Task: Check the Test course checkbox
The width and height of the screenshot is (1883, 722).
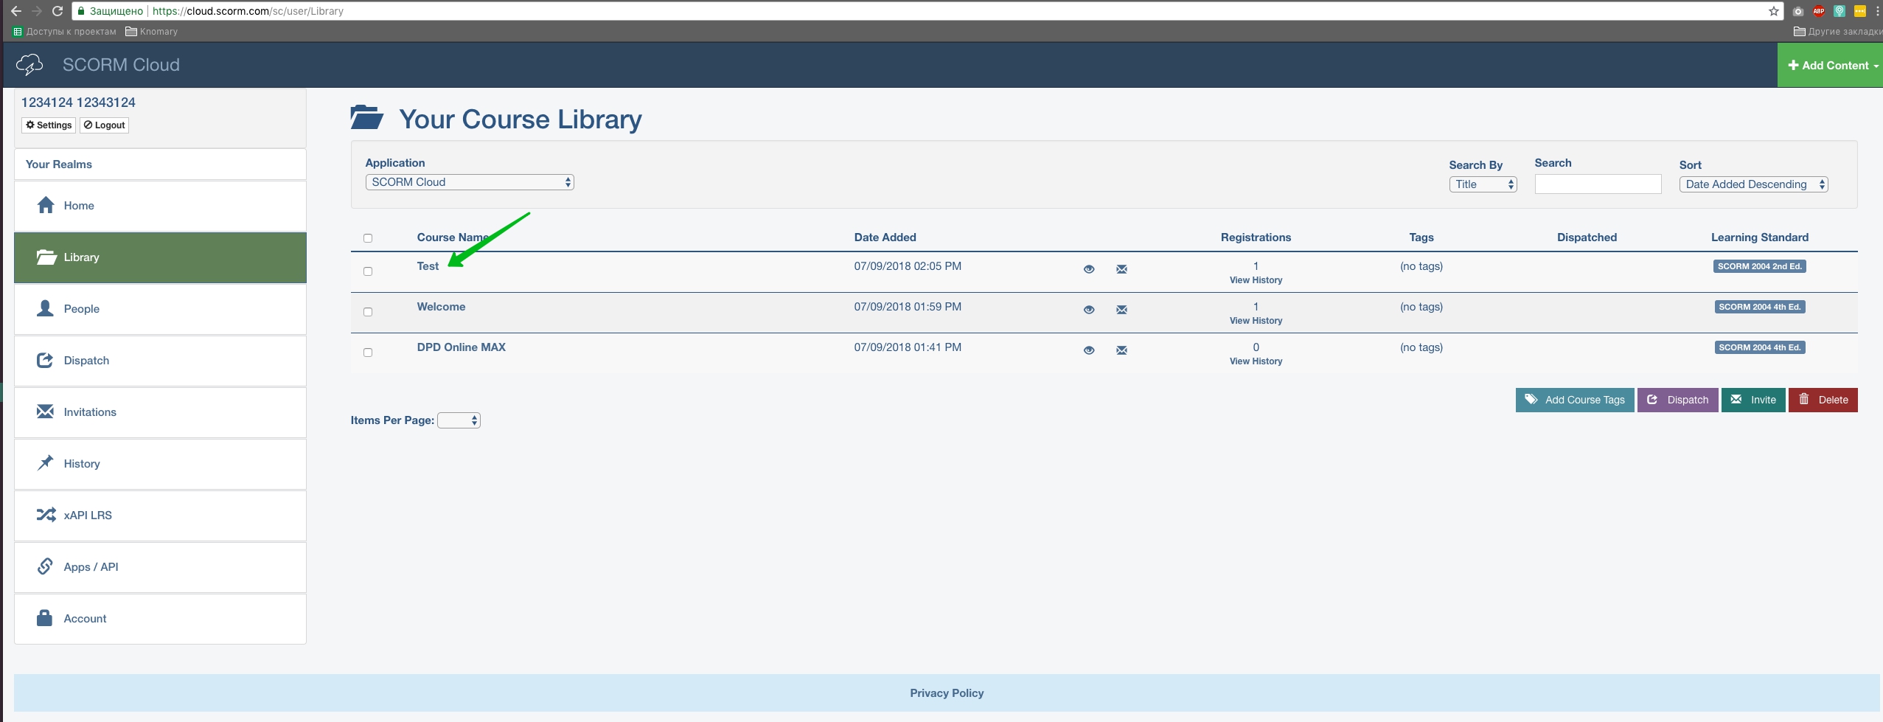Action: pos(368,271)
